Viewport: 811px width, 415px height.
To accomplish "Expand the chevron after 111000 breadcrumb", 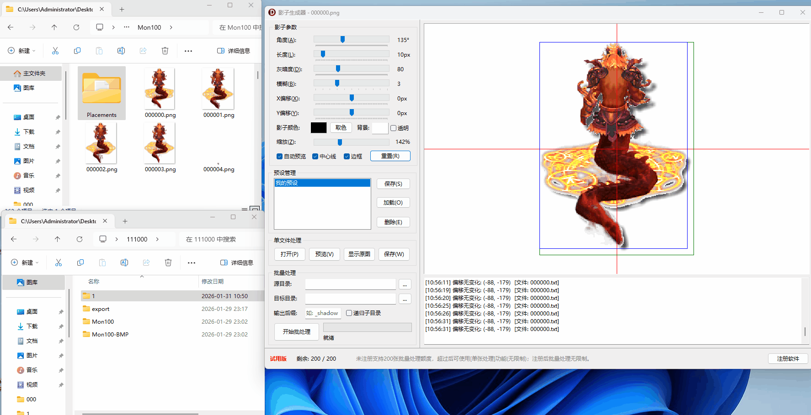I will (157, 239).
